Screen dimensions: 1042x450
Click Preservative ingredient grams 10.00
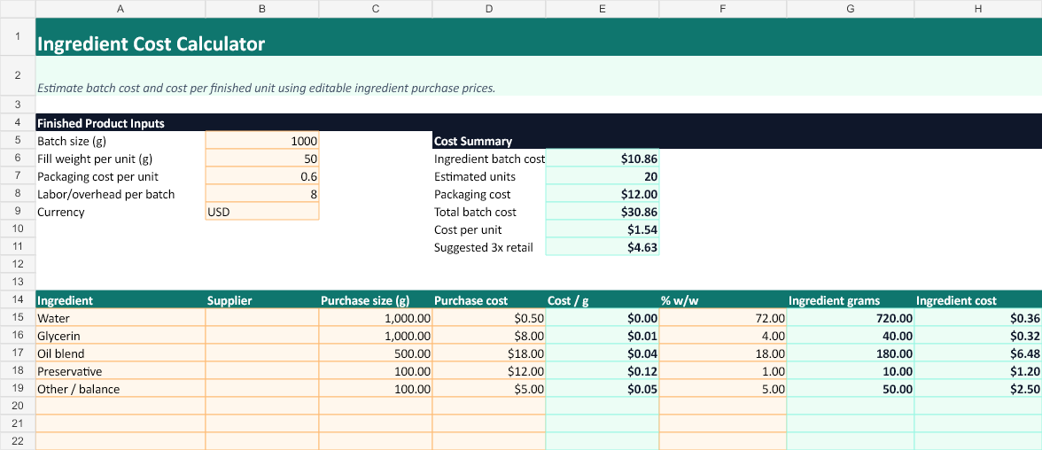(851, 371)
